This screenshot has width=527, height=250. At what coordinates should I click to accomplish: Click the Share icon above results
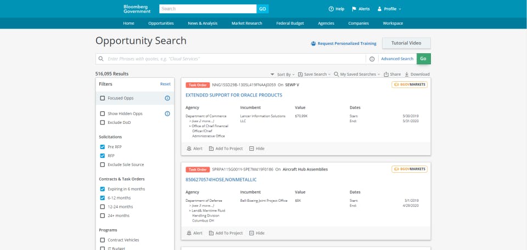coord(386,75)
